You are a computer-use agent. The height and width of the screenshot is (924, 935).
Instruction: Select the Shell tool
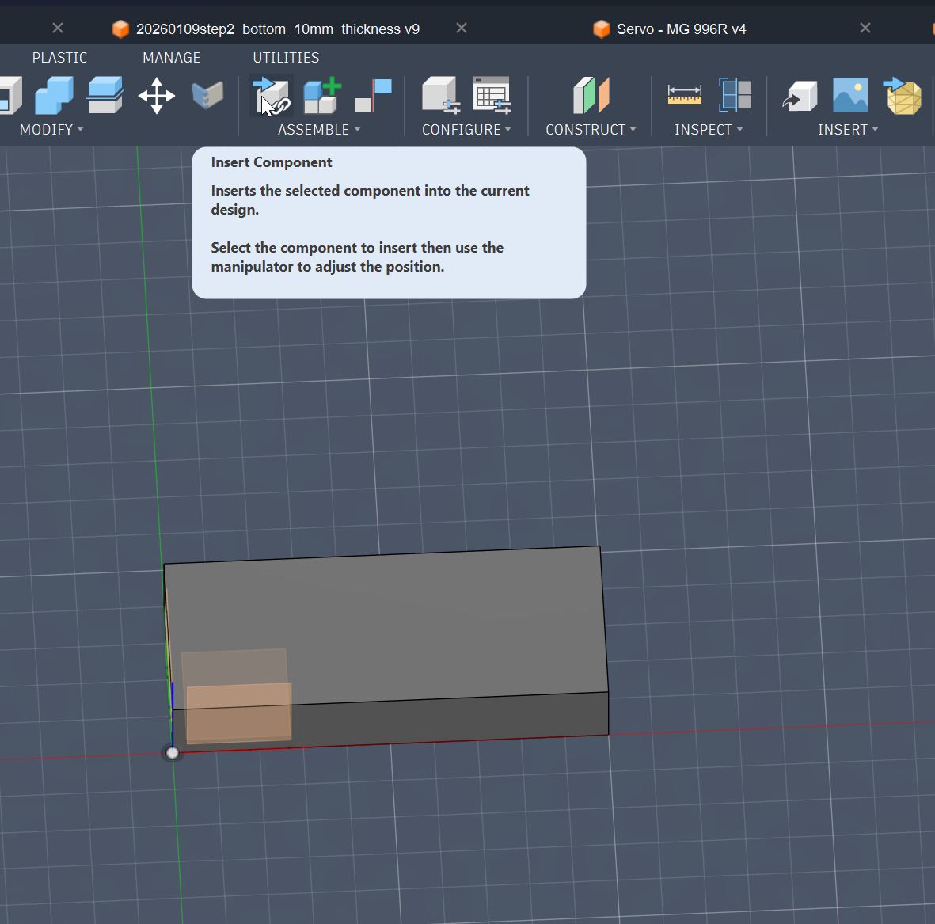(x=8, y=95)
